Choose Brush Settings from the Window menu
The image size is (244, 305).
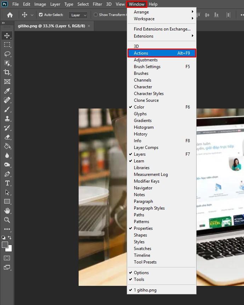(x=161, y=67)
